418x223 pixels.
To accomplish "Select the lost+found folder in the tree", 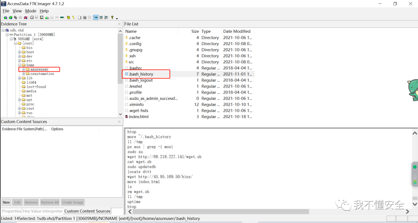I will point(36,87).
